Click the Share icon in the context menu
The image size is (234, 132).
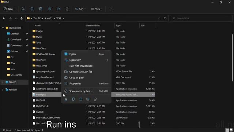[88, 99]
